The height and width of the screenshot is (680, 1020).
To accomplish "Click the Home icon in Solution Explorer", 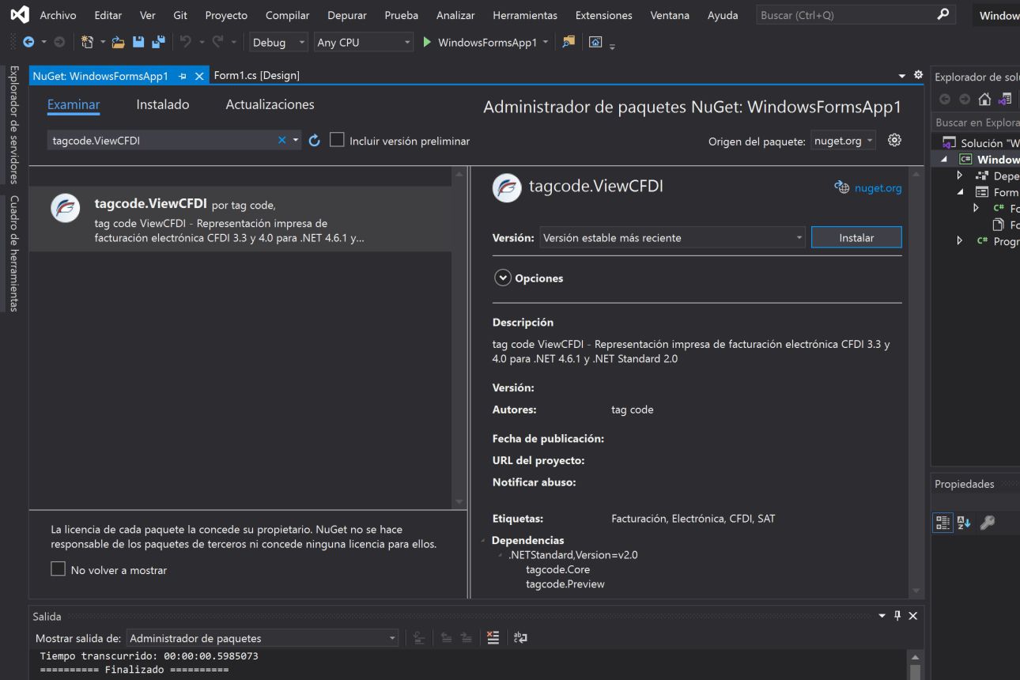I will click(x=984, y=100).
